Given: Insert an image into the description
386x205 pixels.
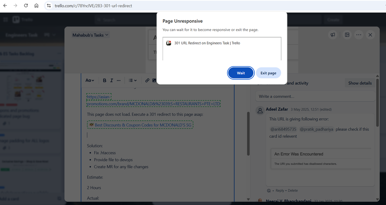Looking at the screenshot, I should [154, 80].
